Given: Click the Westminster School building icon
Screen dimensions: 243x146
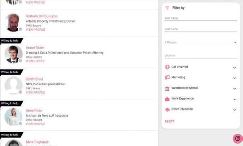Looking at the screenshot, I should (x=167, y=88).
